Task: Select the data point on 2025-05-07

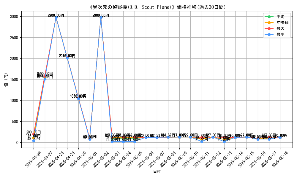Action: point(157,138)
